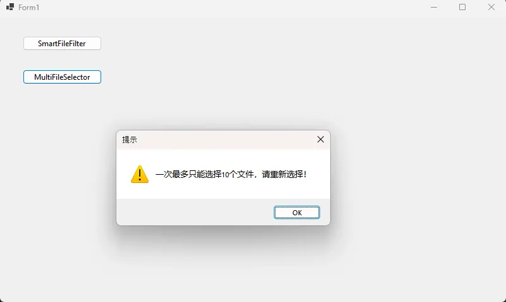This screenshot has height=302, width=506.
Task: Close the Form1 main window
Action: 491,7
